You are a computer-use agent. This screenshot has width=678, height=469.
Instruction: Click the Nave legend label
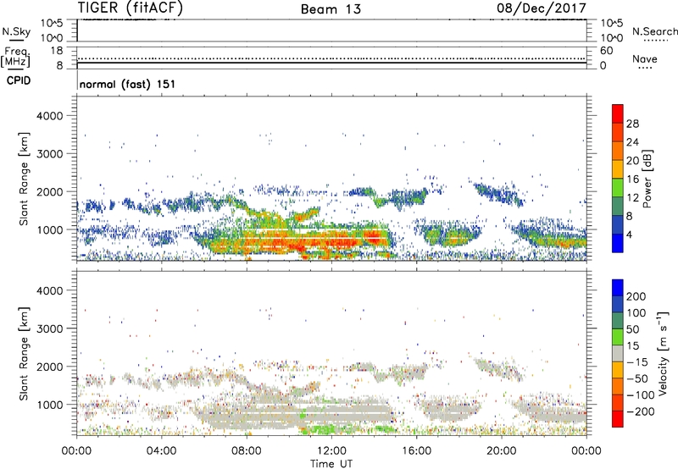[645, 59]
